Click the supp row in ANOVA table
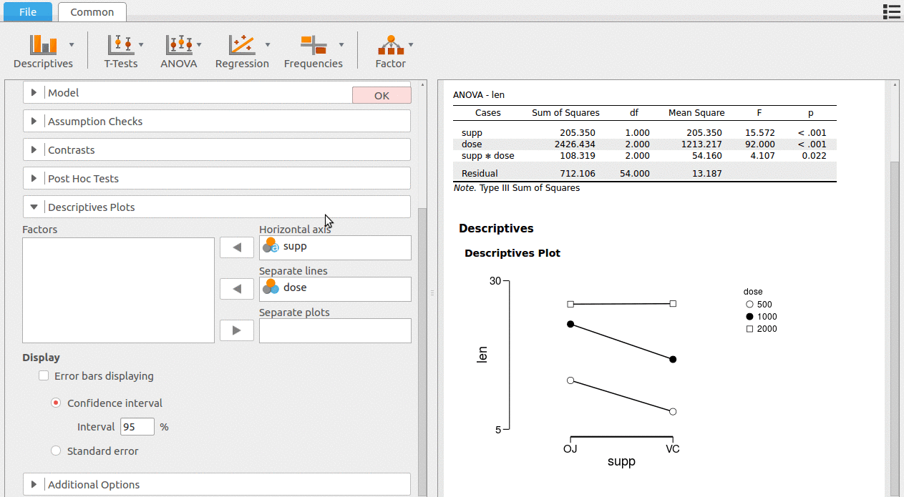This screenshot has height=497, width=904. [644, 132]
